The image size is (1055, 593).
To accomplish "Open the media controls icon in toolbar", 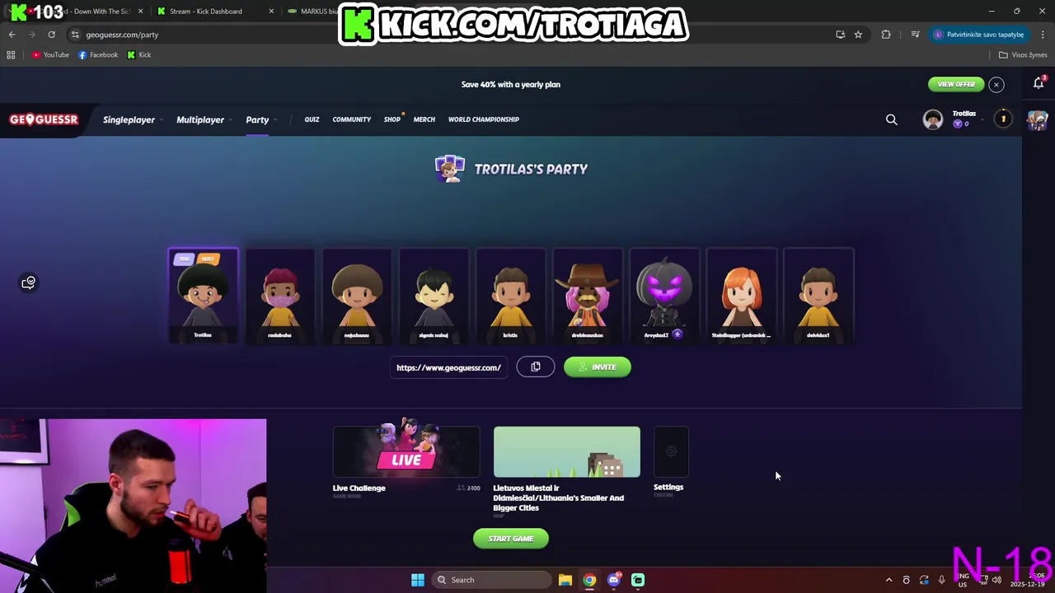I will click(x=915, y=35).
